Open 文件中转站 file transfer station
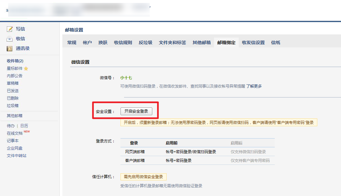Viewport: 341px width, 196px height. 17,155
